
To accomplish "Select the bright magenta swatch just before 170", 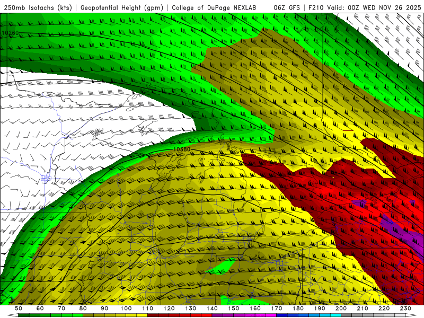I will [x=271, y=315].
